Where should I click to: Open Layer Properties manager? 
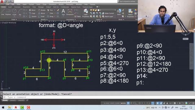pos(86,13)
